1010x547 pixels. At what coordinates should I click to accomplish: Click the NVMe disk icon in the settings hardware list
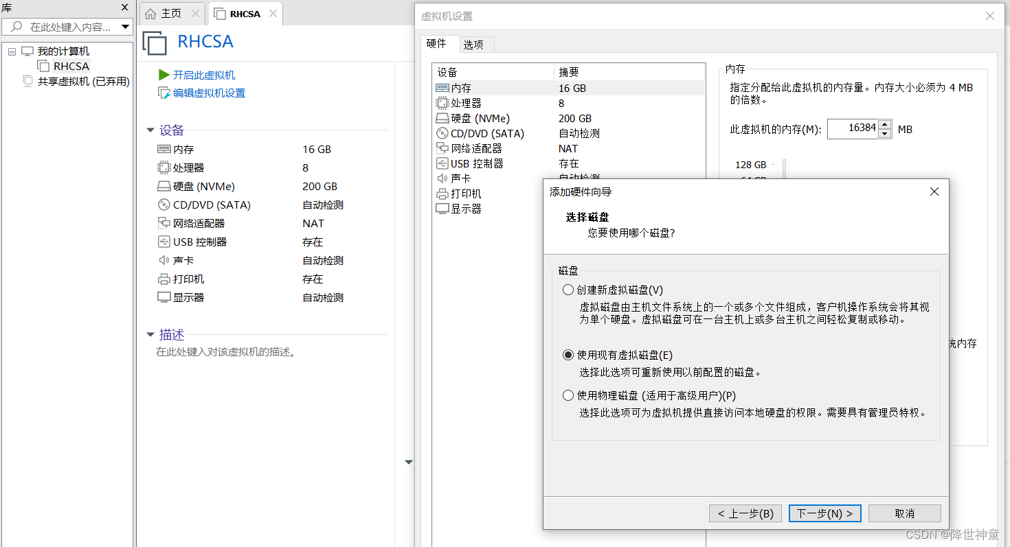[442, 118]
